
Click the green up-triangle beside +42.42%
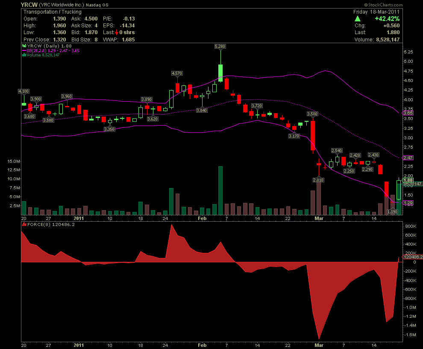(358, 19)
